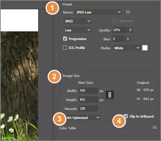Toggle the constrain proportions link icon

click(x=110, y=95)
